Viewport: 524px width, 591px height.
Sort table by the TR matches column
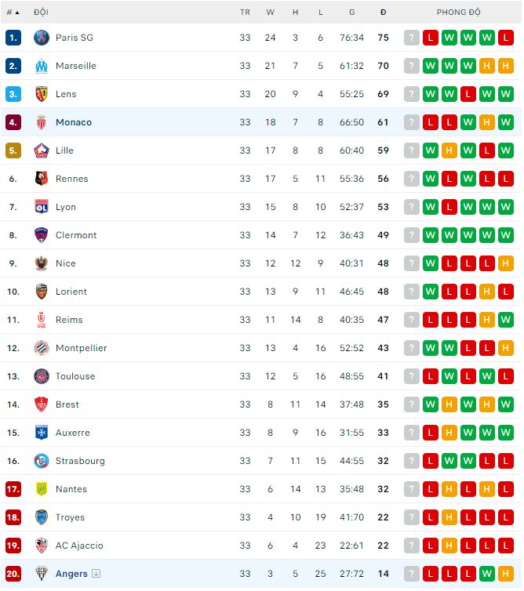(x=245, y=13)
